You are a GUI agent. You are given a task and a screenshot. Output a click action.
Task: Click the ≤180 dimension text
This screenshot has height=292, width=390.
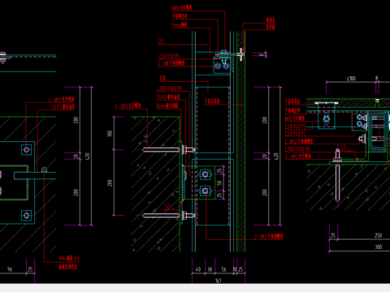351,79
